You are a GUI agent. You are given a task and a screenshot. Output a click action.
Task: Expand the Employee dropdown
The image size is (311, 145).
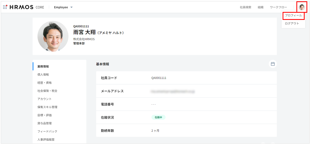tap(63, 7)
